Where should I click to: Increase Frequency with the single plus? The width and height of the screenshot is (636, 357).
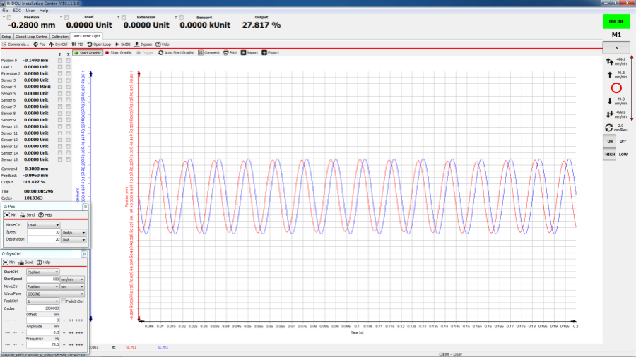[x=64, y=345]
